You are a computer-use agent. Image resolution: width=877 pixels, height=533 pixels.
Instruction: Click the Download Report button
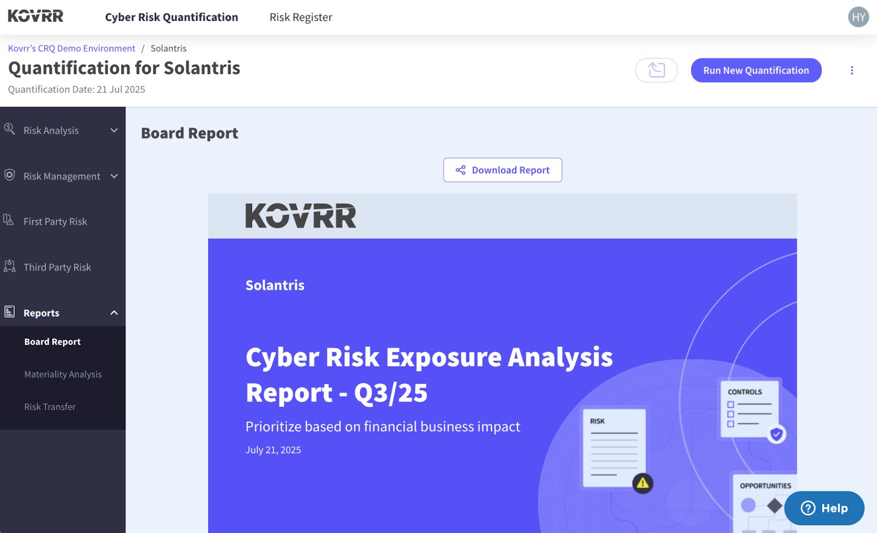[x=503, y=170]
